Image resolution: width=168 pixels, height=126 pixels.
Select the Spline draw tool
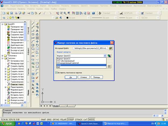(33, 52)
